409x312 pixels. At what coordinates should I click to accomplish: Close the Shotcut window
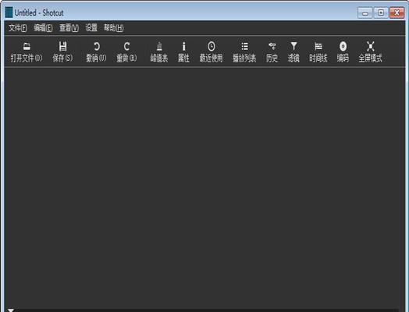[397, 12]
